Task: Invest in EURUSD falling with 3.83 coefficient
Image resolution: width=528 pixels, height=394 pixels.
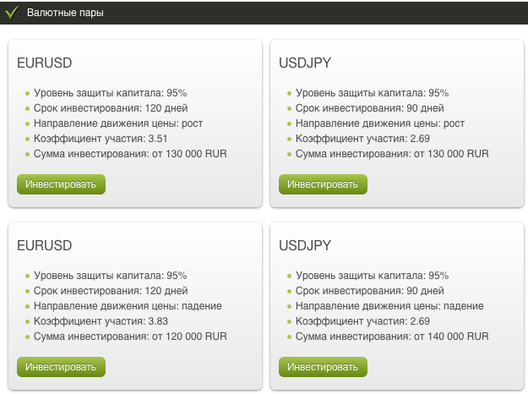Action: pos(61,367)
